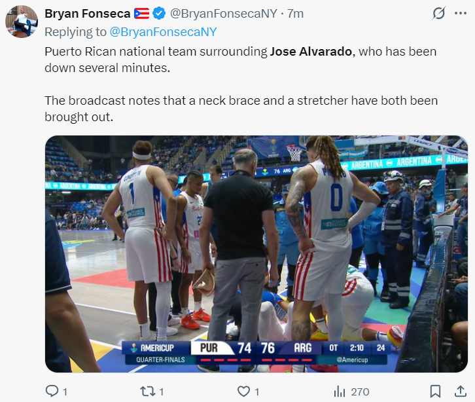Toggle the heart Like button

243,391
